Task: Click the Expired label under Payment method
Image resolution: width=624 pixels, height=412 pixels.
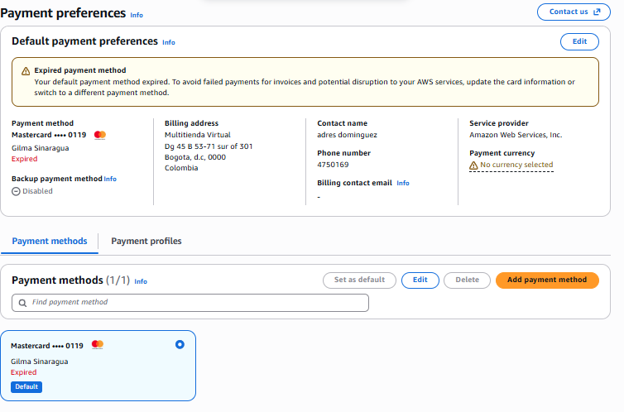Action: tap(24, 159)
